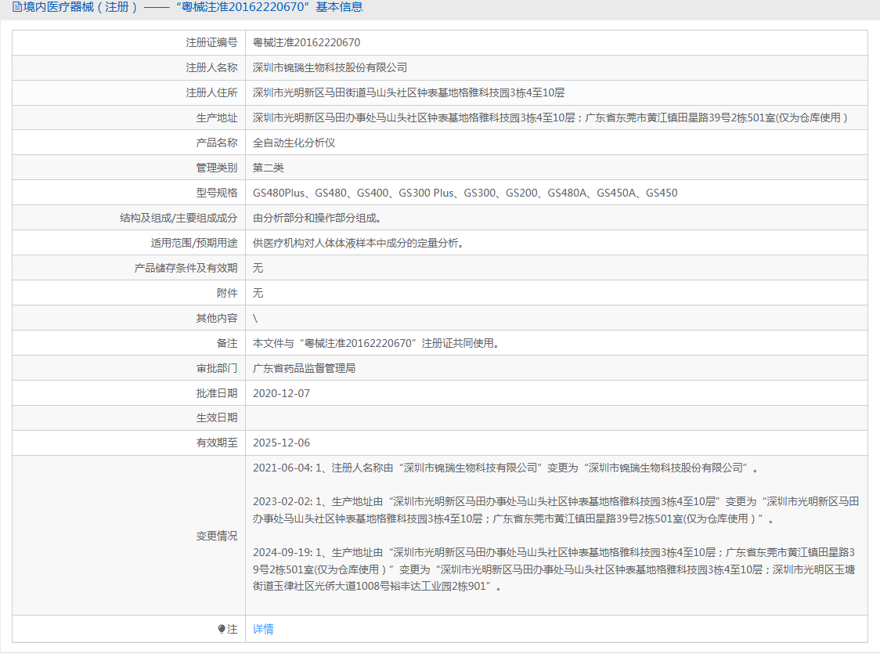Image resolution: width=880 pixels, height=654 pixels.
Task: Click the lightbulb icon next to 注
Action: pos(222,629)
